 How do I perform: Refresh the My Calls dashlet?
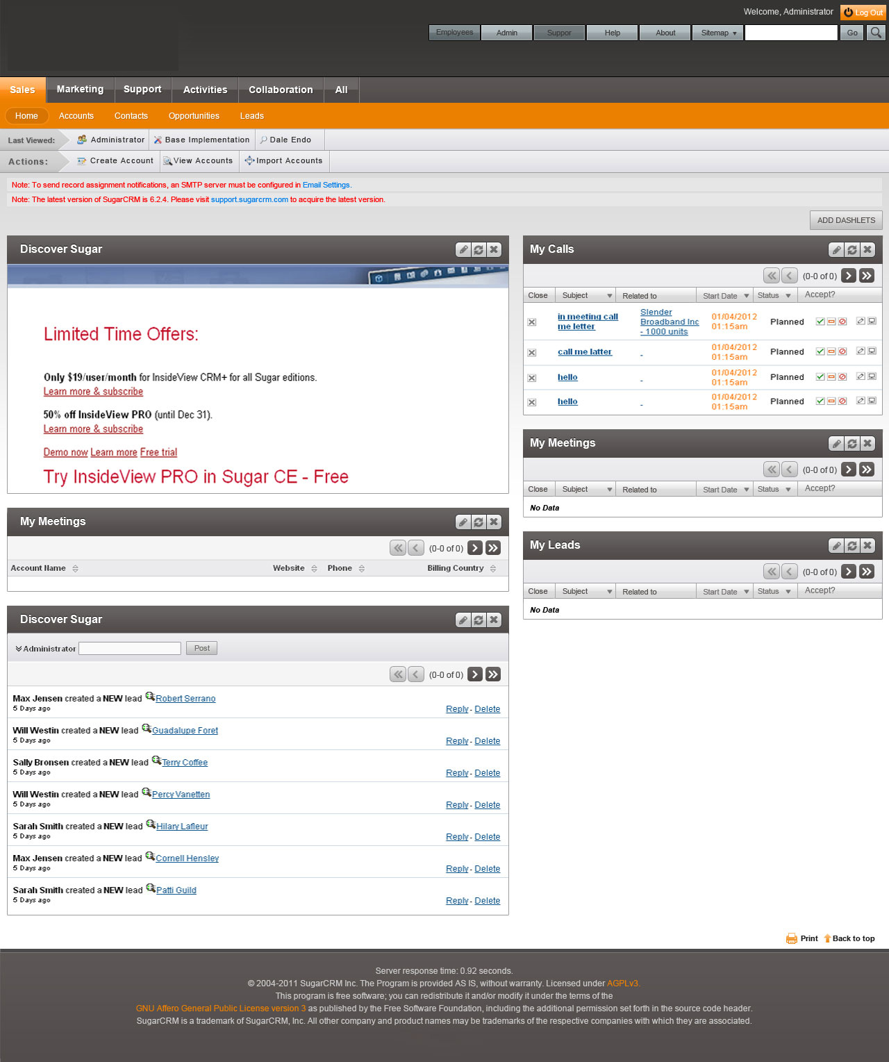click(x=851, y=250)
